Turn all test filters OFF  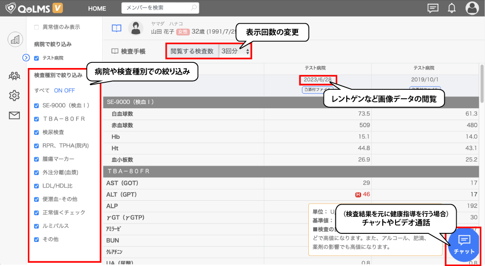click(x=70, y=90)
